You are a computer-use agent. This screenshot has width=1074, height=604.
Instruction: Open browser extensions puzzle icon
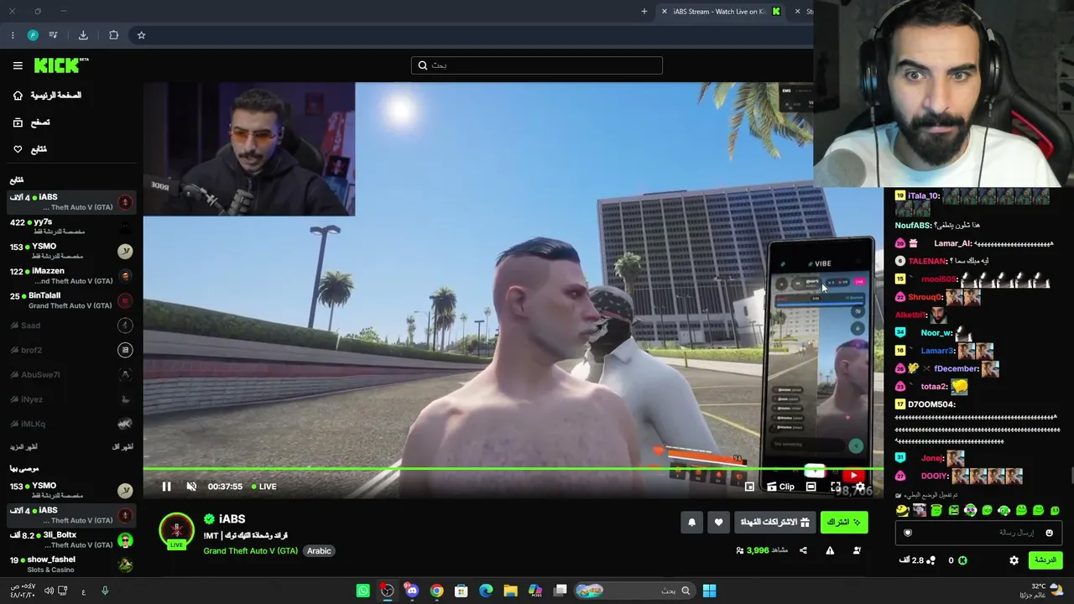tap(113, 35)
